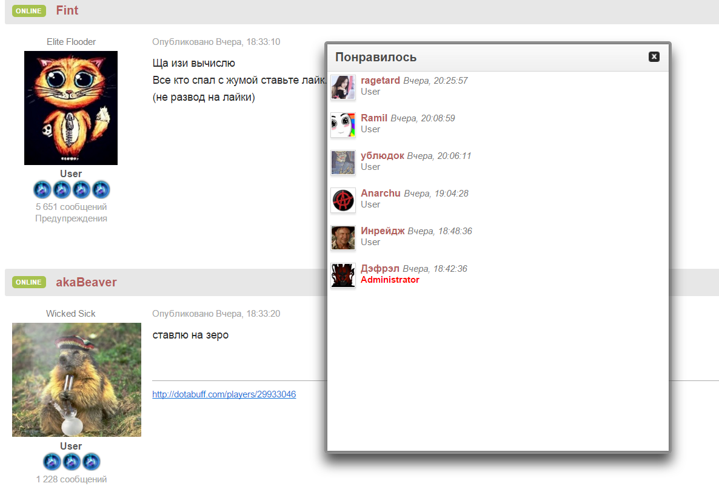Click last rank badge icon under Fint
The width and height of the screenshot is (719, 486).
[x=101, y=189]
